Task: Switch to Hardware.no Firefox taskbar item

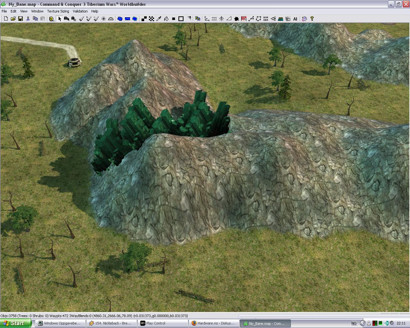Action: [x=214, y=323]
